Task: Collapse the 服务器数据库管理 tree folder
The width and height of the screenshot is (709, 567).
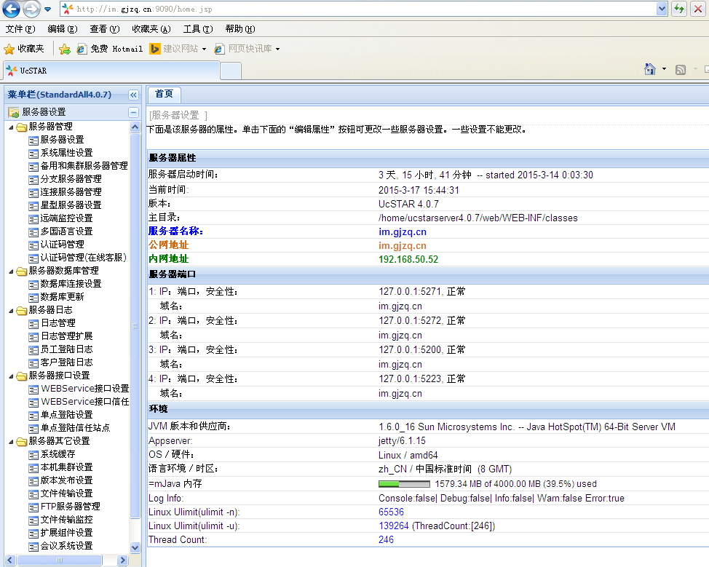Action: (x=12, y=271)
